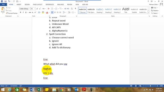Increase font size with Grow Font icon

(37, 9)
